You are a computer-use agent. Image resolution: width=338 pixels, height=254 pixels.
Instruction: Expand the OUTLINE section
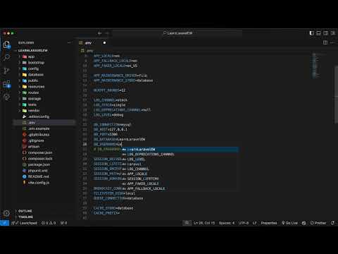coord(25,211)
